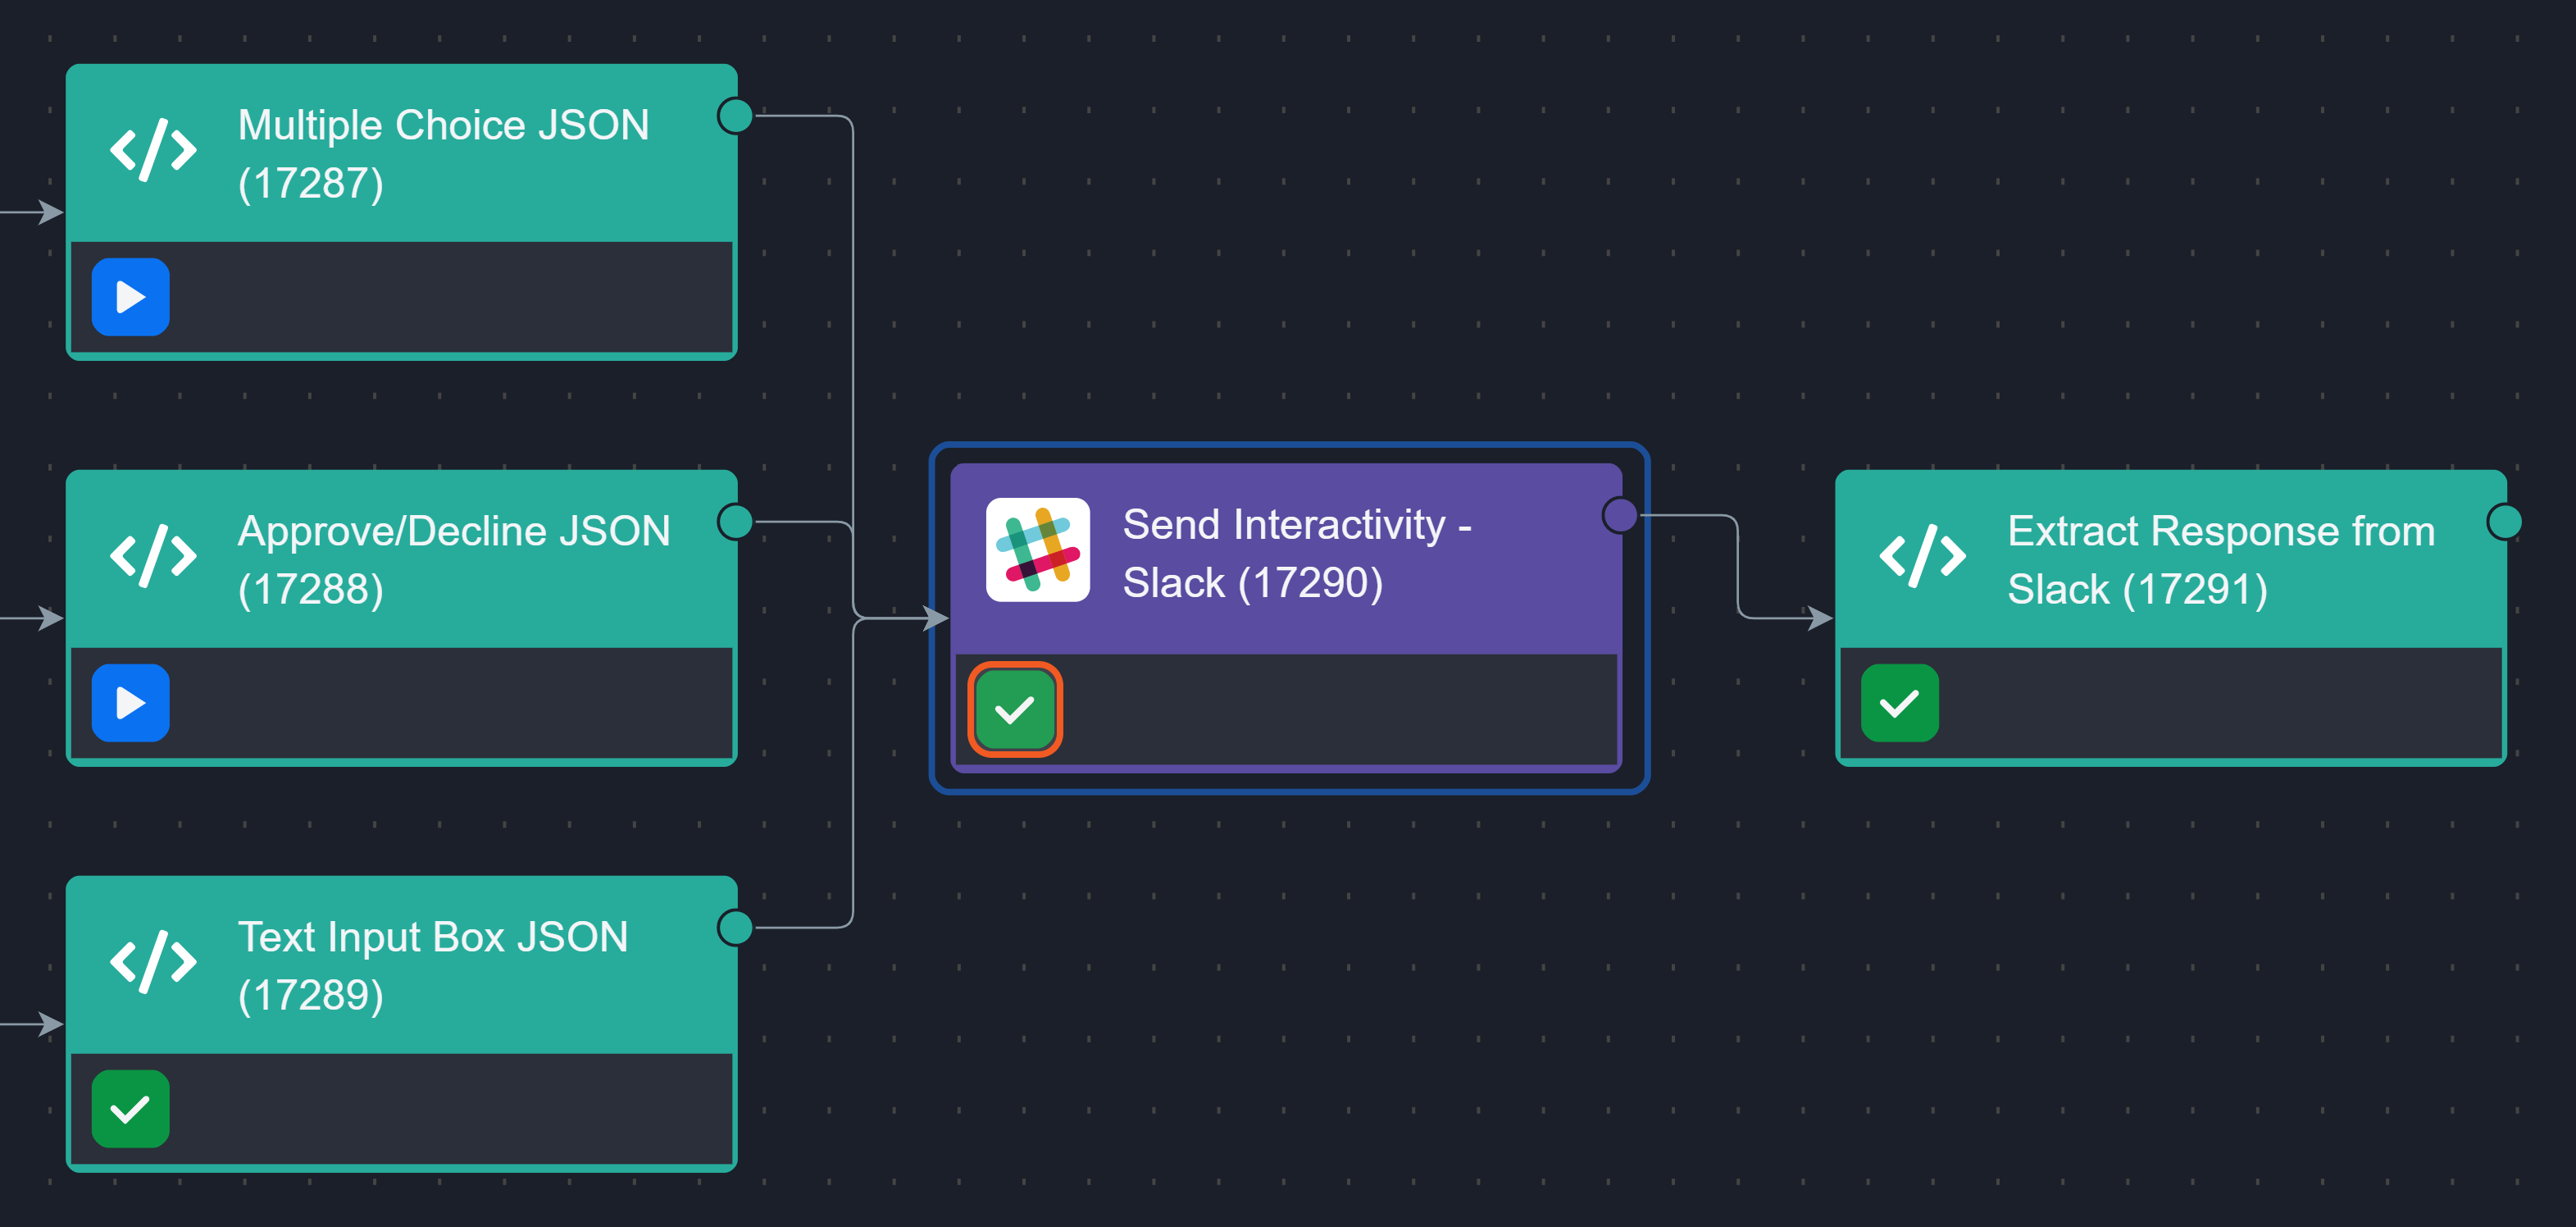Run the Multiple Choice JSON node
The width and height of the screenshot is (2576, 1227).
[130, 297]
